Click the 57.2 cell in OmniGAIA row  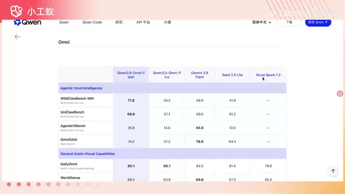pos(167,141)
